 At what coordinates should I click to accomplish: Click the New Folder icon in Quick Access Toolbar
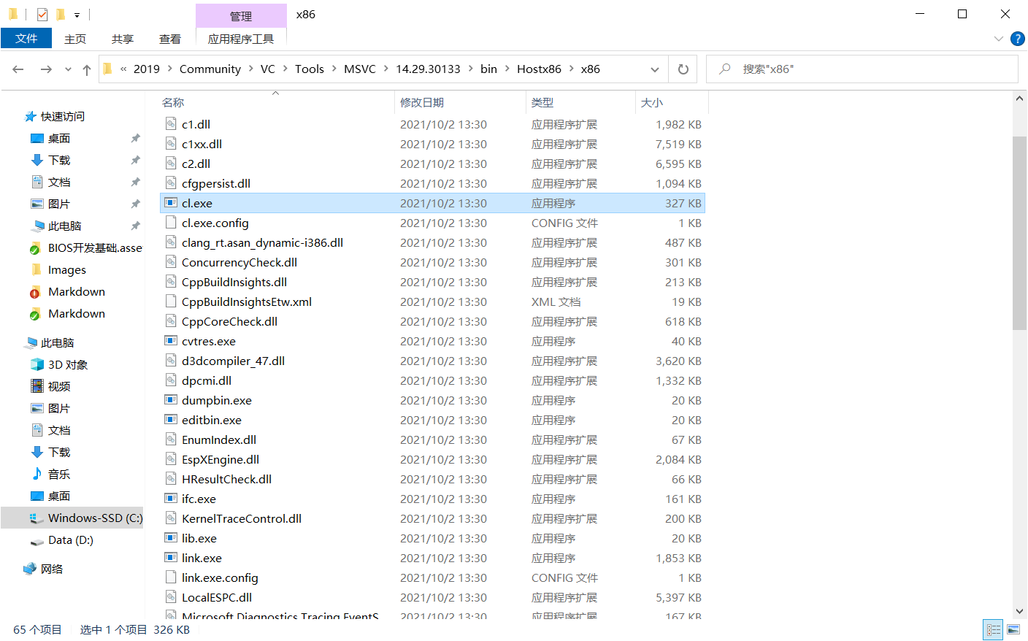pos(60,14)
